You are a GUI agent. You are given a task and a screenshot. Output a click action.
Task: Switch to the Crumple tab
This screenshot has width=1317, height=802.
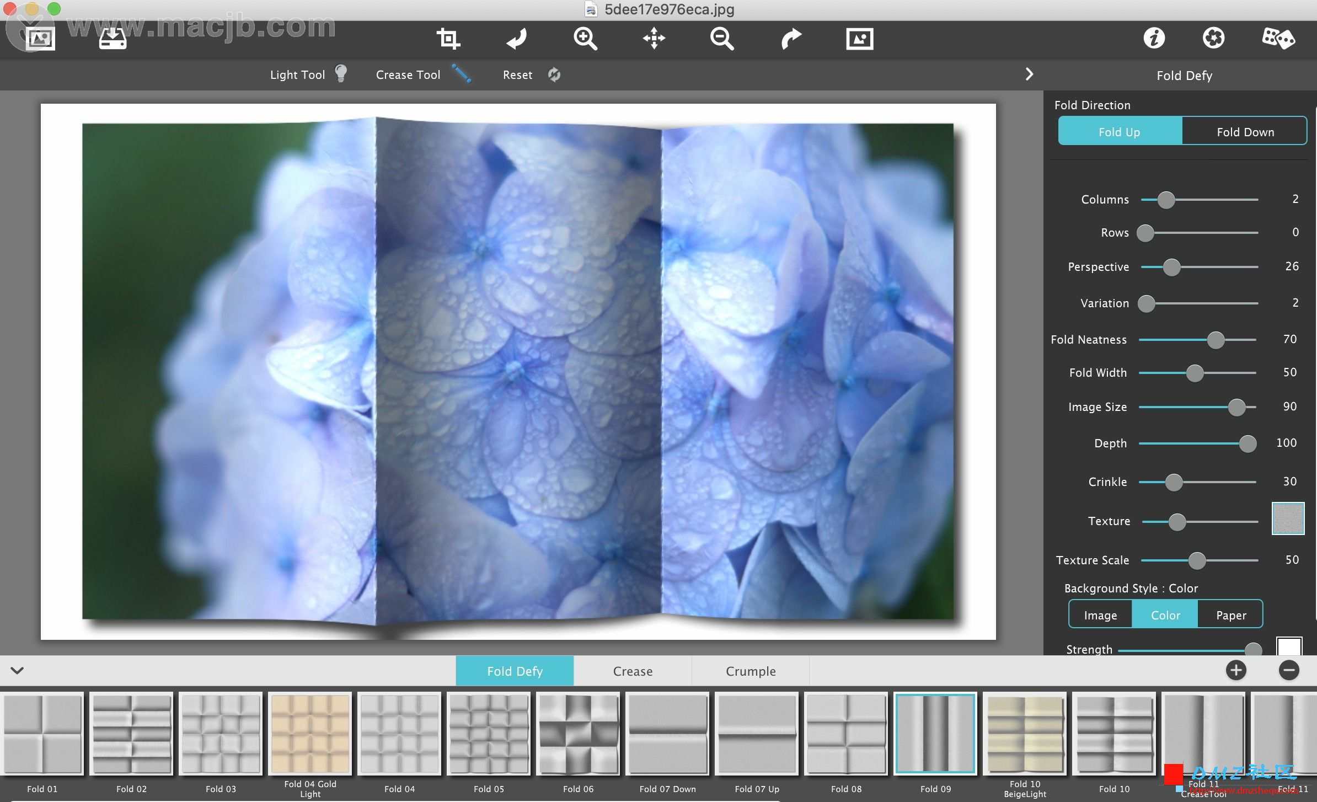coord(751,671)
